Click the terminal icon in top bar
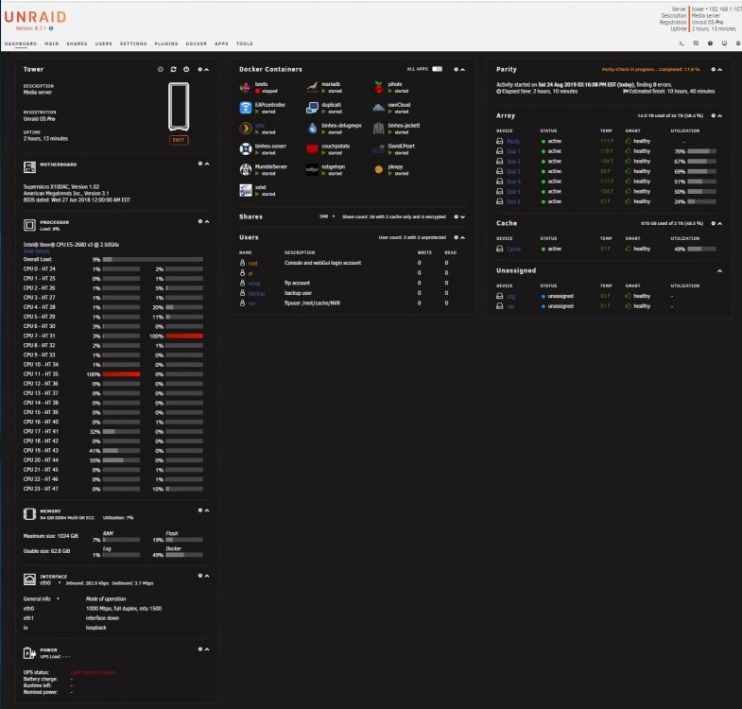This screenshot has height=709, width=742. (682, 43)
